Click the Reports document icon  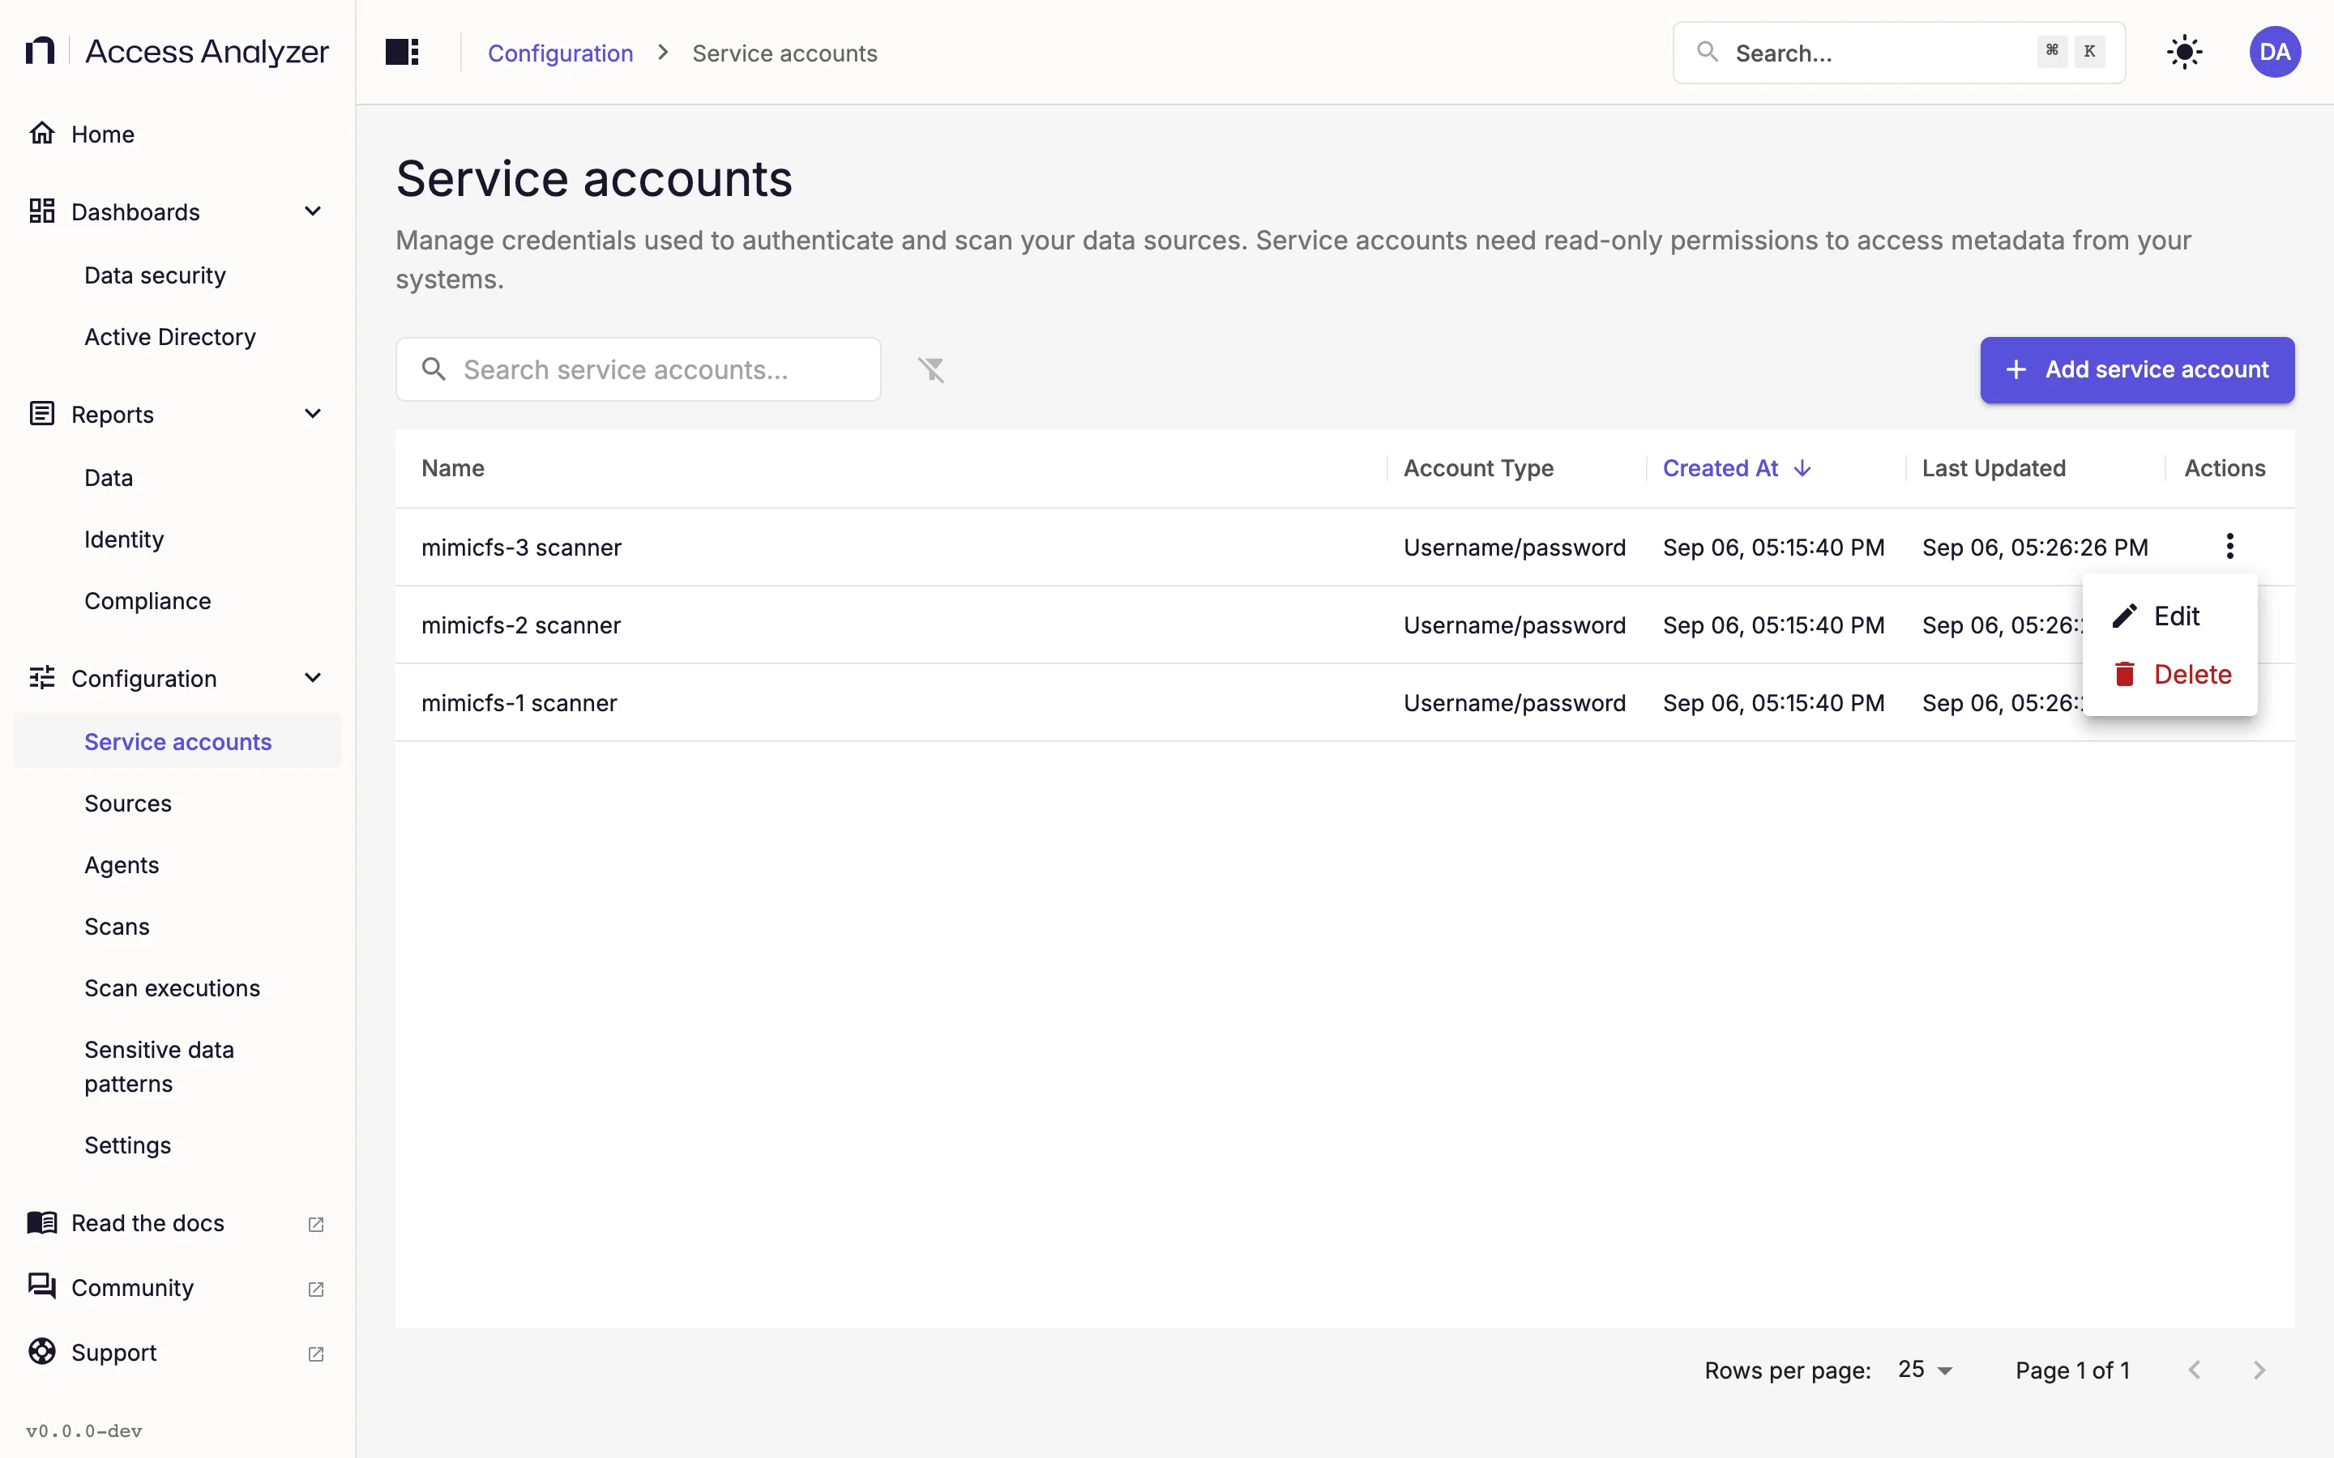point(41,414)
